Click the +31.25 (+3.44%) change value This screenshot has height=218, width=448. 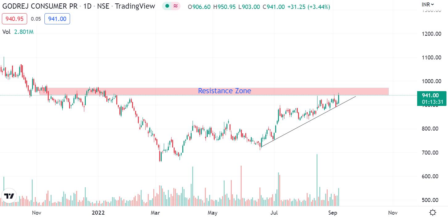pos(309,6)
